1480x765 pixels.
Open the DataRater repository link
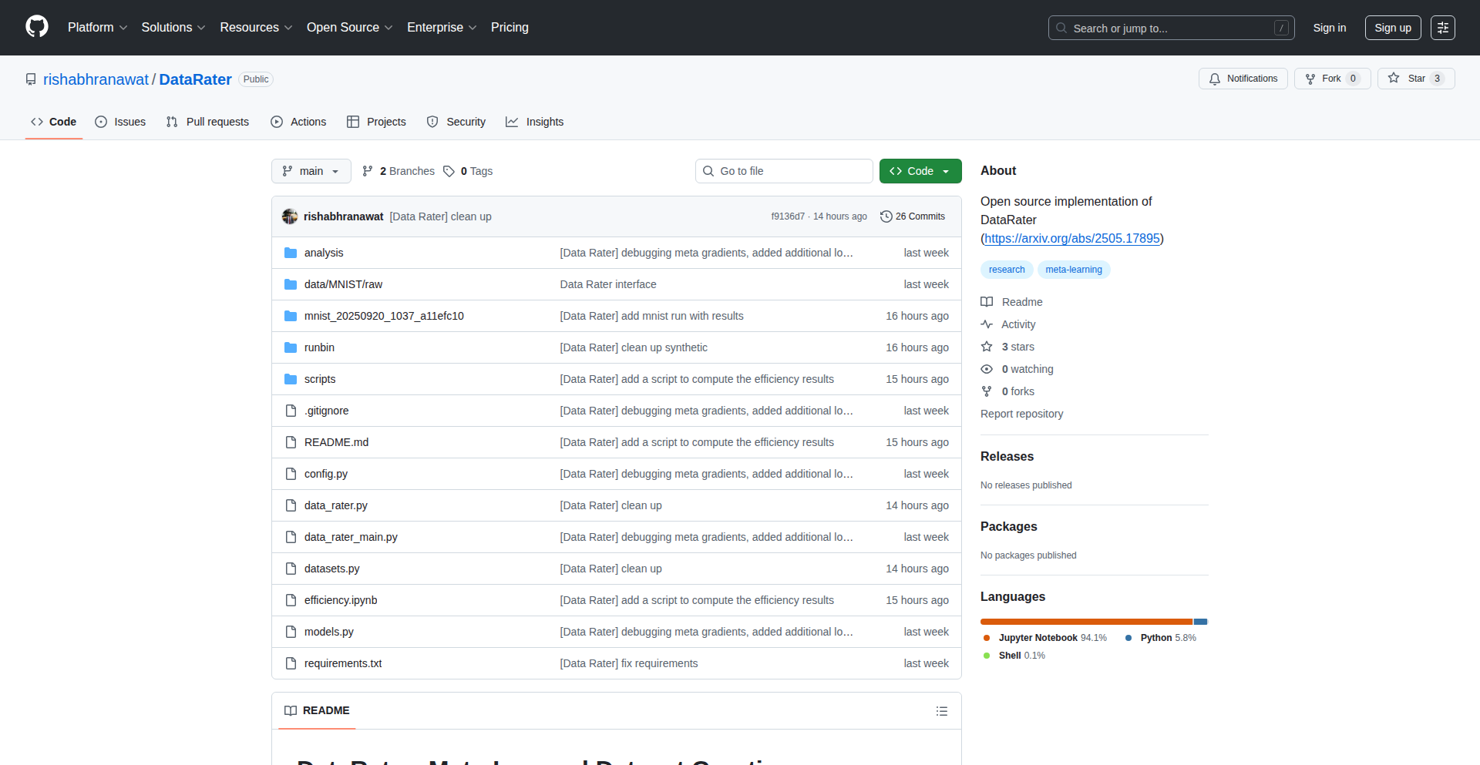click(195, 79)
